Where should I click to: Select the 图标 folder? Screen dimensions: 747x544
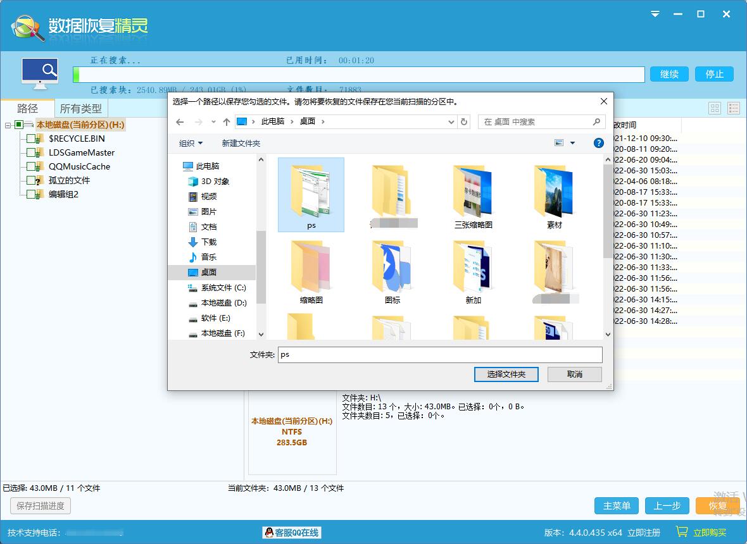coord(392,272)
